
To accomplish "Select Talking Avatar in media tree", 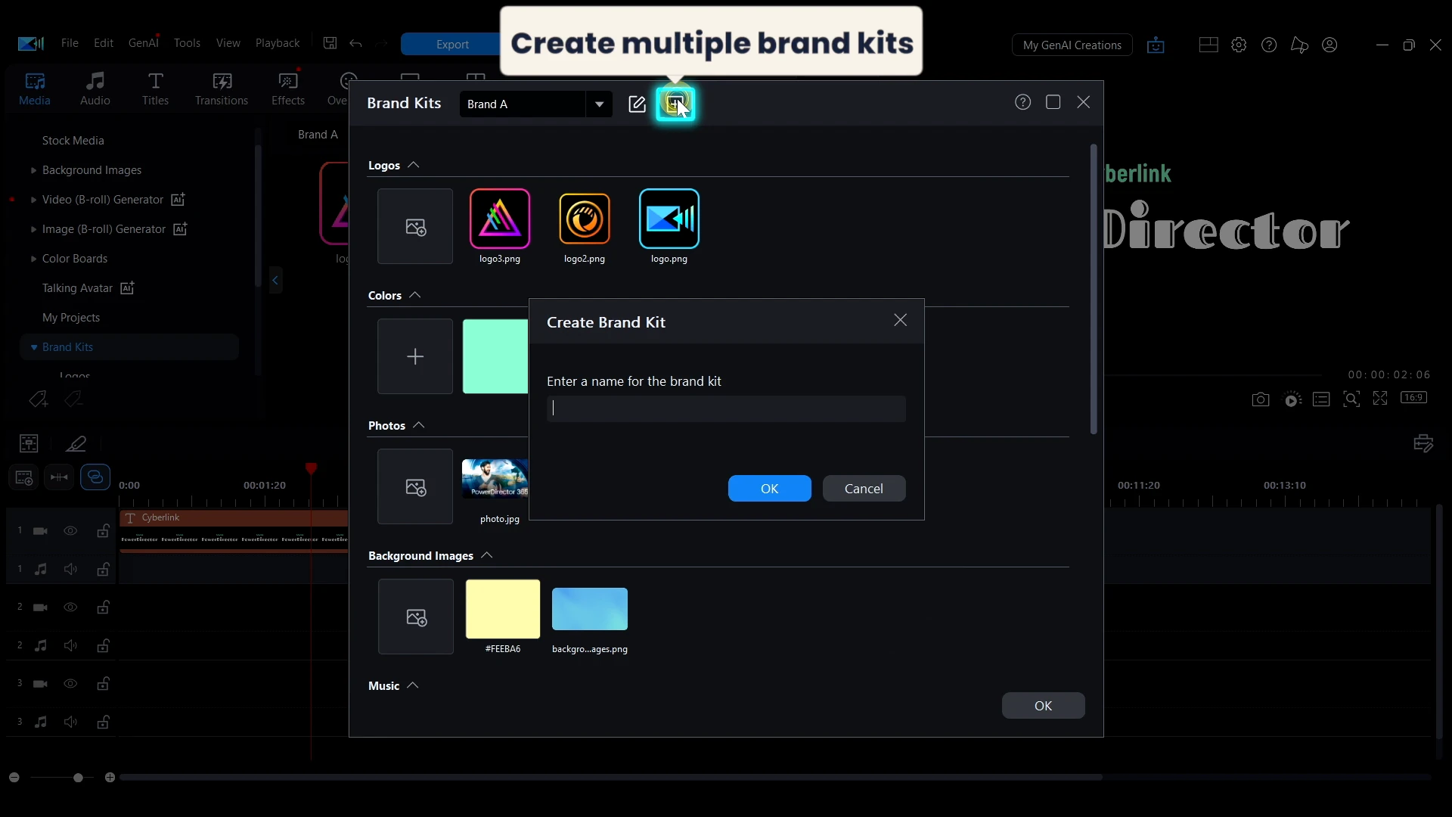I will 77,288.
